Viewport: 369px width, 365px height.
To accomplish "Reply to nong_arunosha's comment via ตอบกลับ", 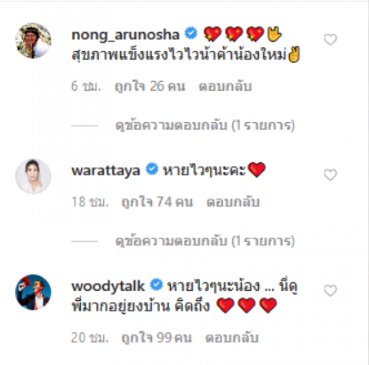I will (226, 86).
